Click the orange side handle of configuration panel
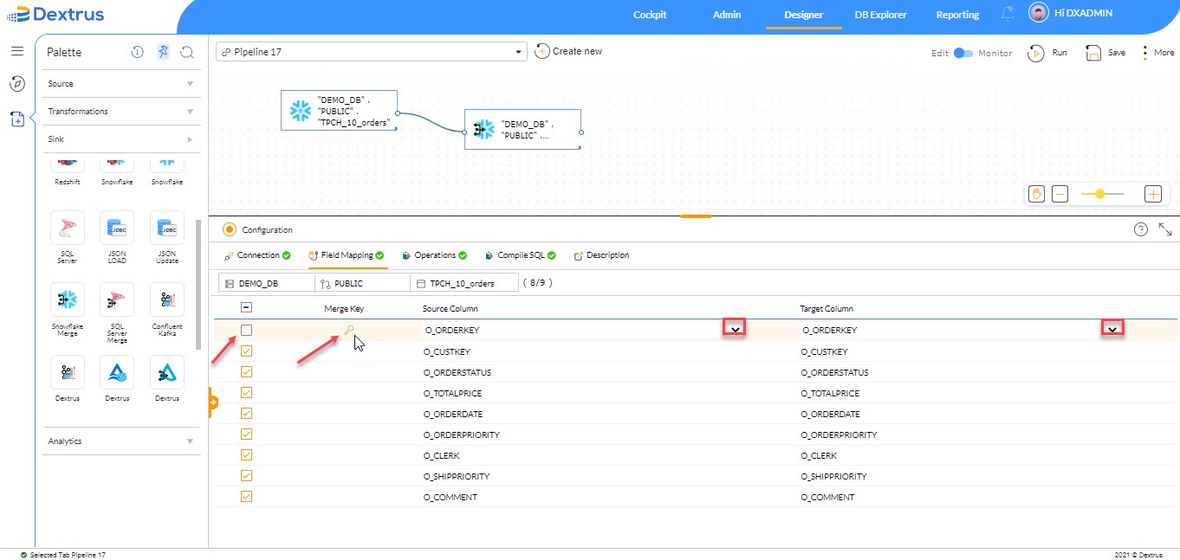 (212, 402)
